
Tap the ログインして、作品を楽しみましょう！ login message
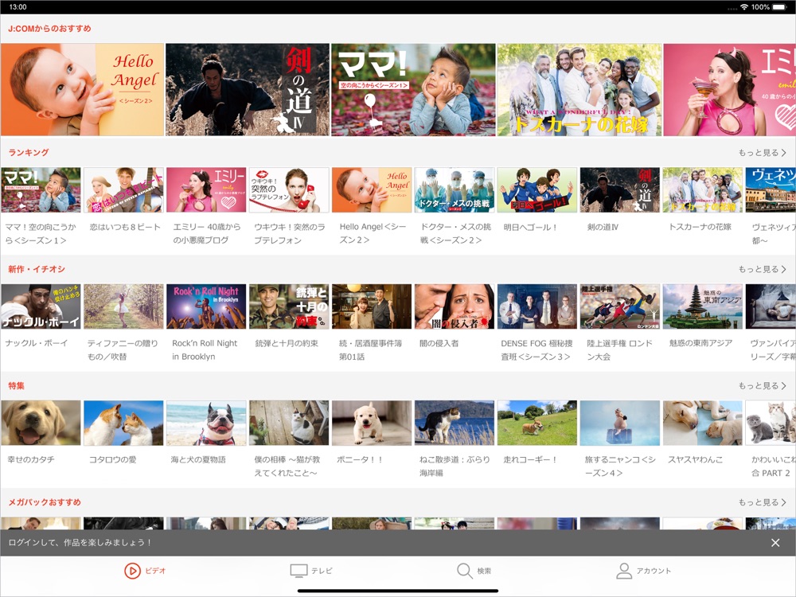pos(80,543)
